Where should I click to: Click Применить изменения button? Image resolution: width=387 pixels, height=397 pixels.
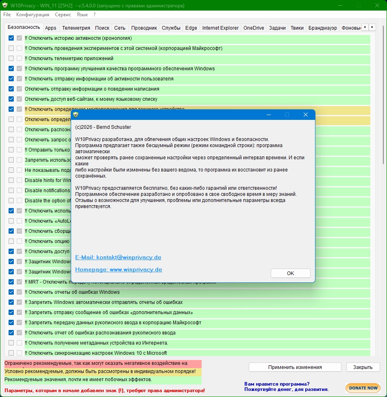(x=295, y=367)
